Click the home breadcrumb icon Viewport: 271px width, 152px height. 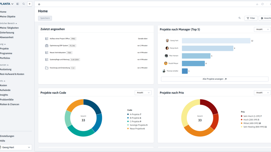tap(39, 4)
